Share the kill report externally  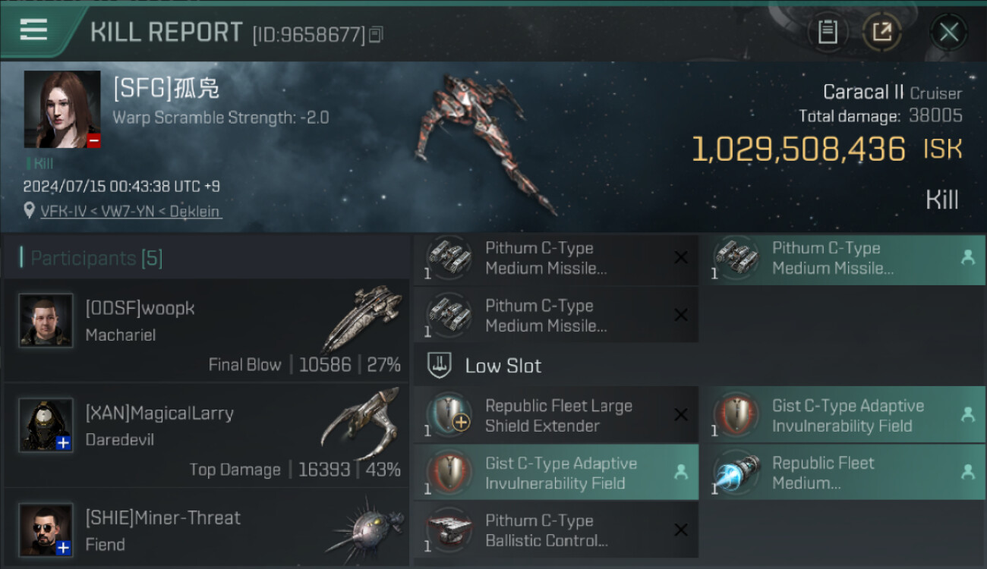881,32
